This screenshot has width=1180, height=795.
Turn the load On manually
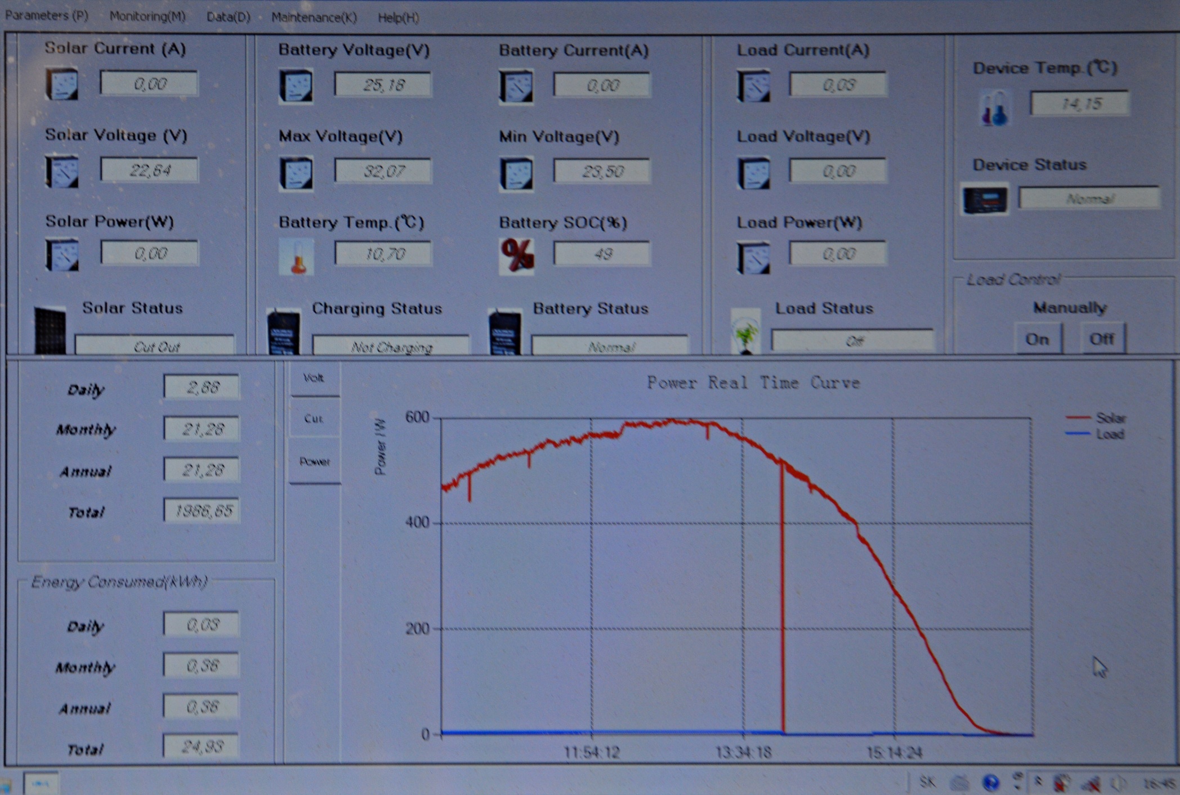1038,339
